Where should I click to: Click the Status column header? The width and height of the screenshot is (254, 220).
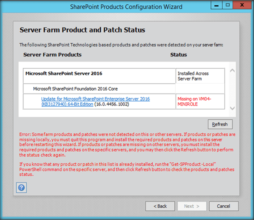pos(178,55)
